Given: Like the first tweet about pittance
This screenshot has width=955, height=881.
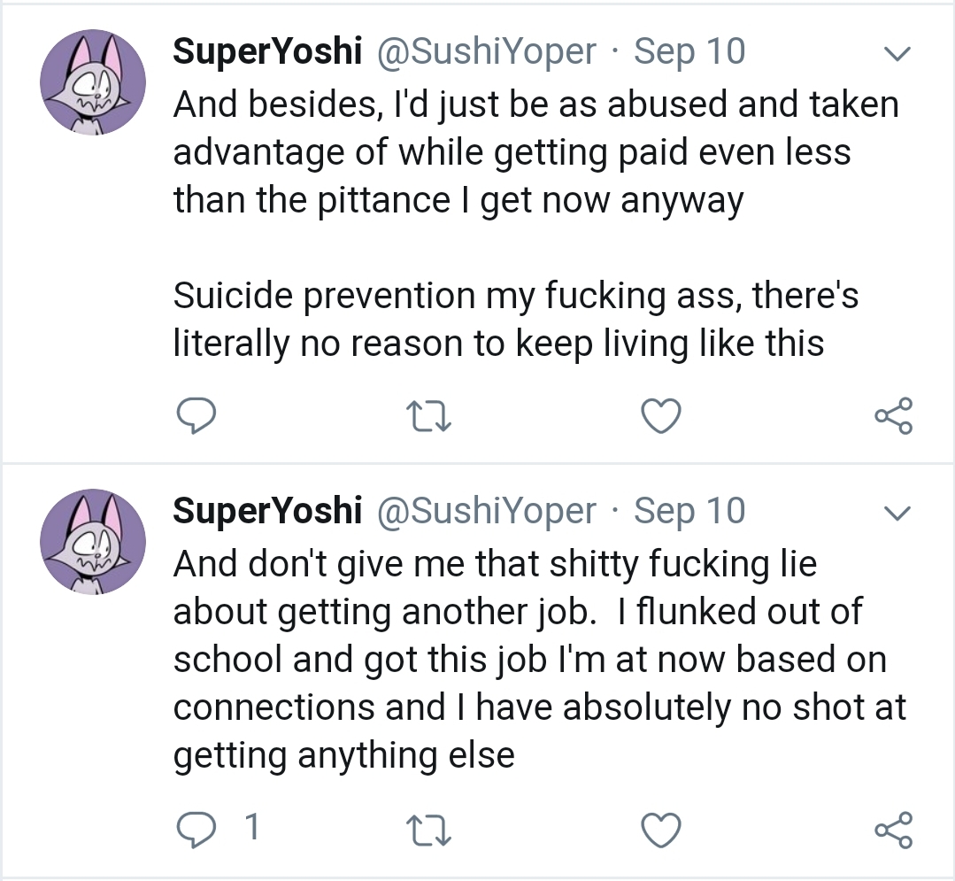Looking at the screenshot, I should coord(661,416).
